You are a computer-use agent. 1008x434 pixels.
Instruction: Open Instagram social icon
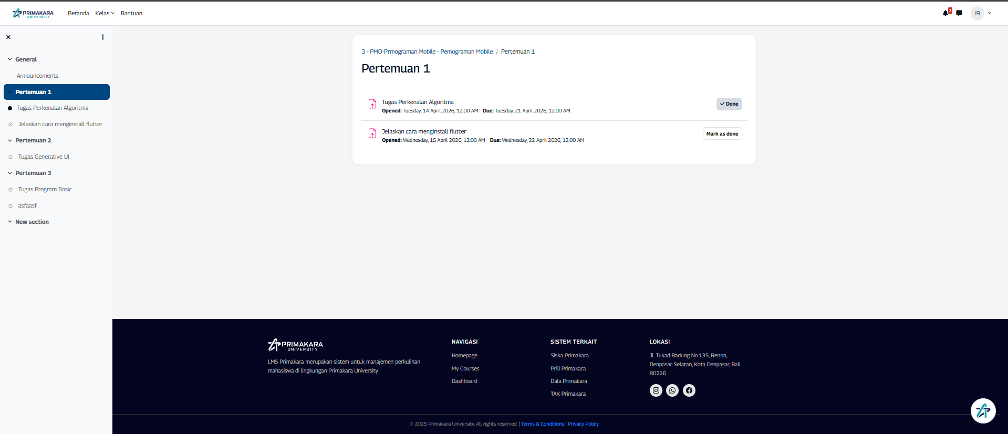point(656,390)
